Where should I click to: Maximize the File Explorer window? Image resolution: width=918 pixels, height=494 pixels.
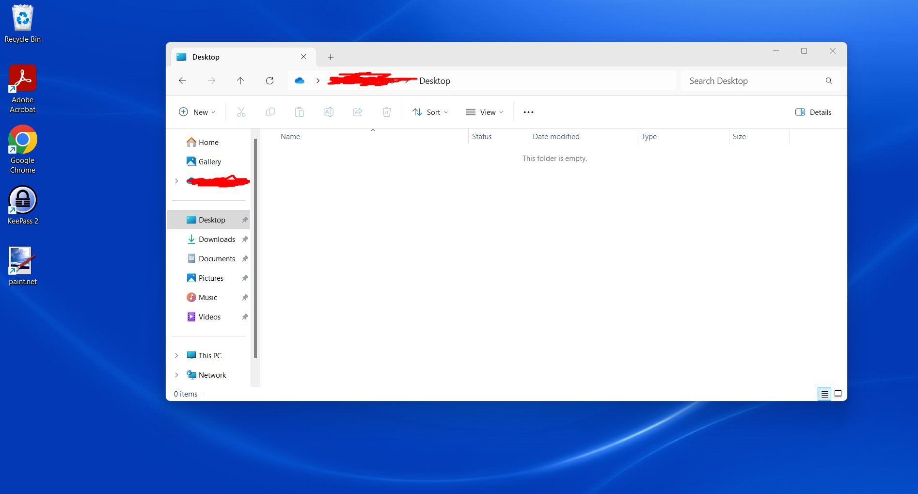[804, 51]
